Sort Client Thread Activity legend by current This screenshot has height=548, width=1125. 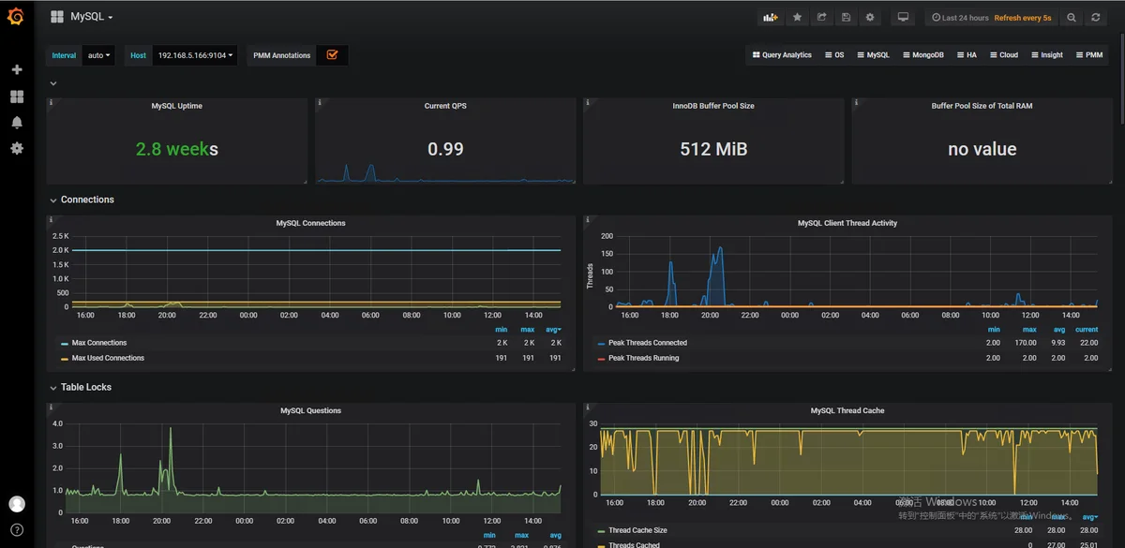(1087, 330)
